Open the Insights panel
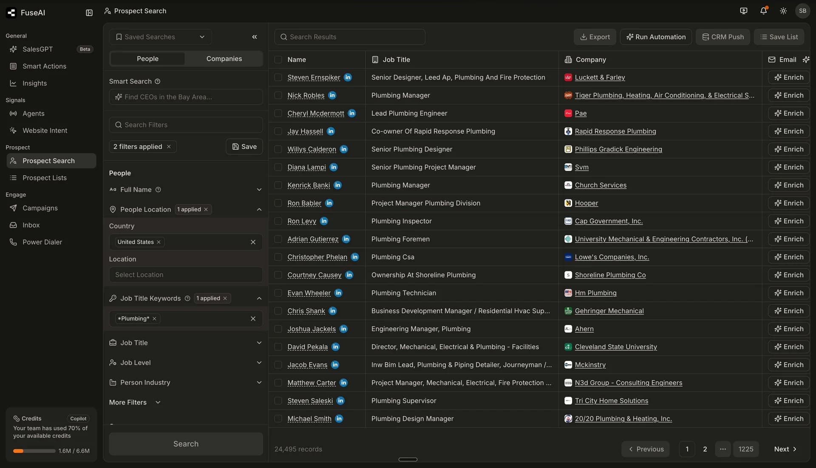 [35, 83]
